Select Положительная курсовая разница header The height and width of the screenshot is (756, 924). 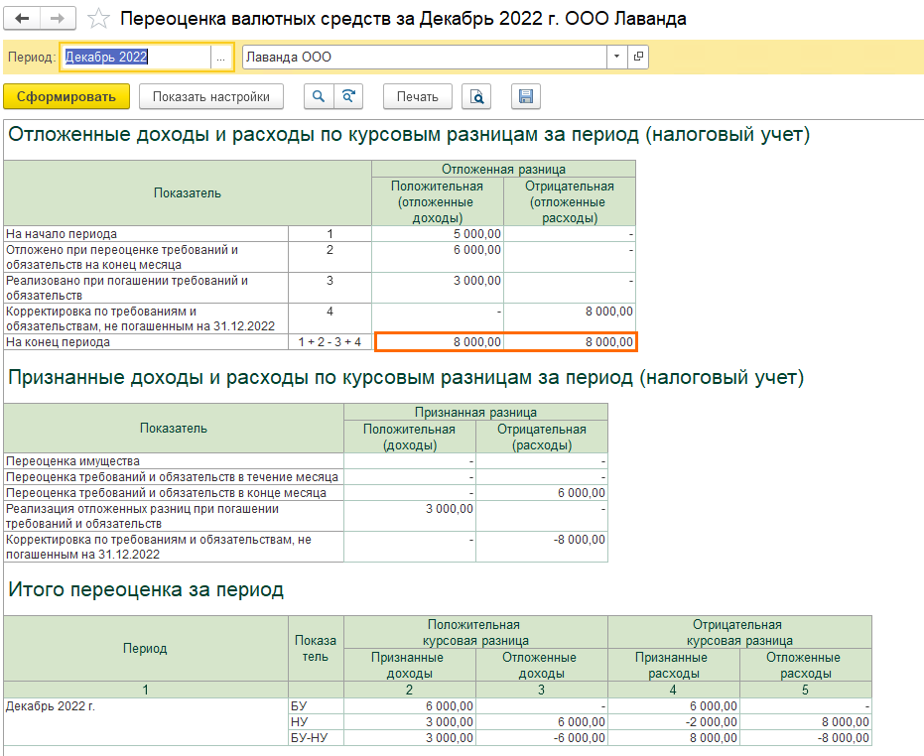click(475, 632)
